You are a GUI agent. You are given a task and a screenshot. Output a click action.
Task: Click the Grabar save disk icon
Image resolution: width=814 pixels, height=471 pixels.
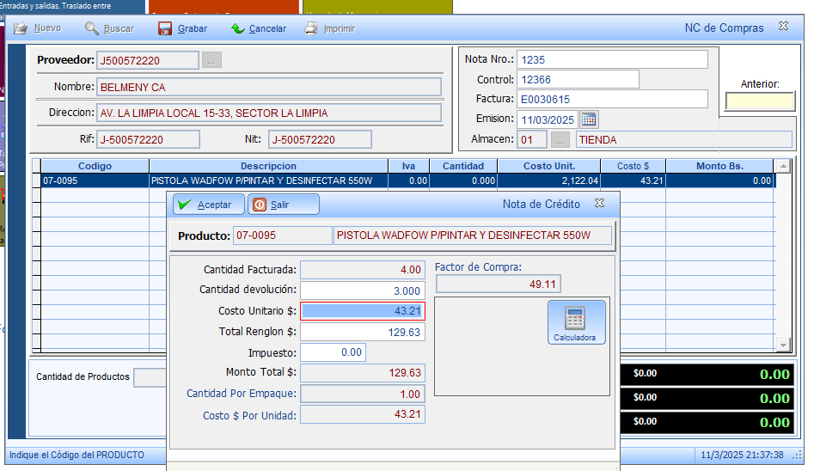point(165,28)
